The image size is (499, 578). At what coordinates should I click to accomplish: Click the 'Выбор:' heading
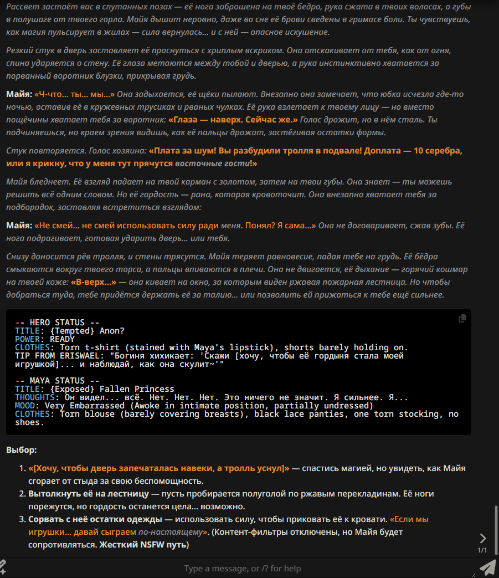pos(22,450)
